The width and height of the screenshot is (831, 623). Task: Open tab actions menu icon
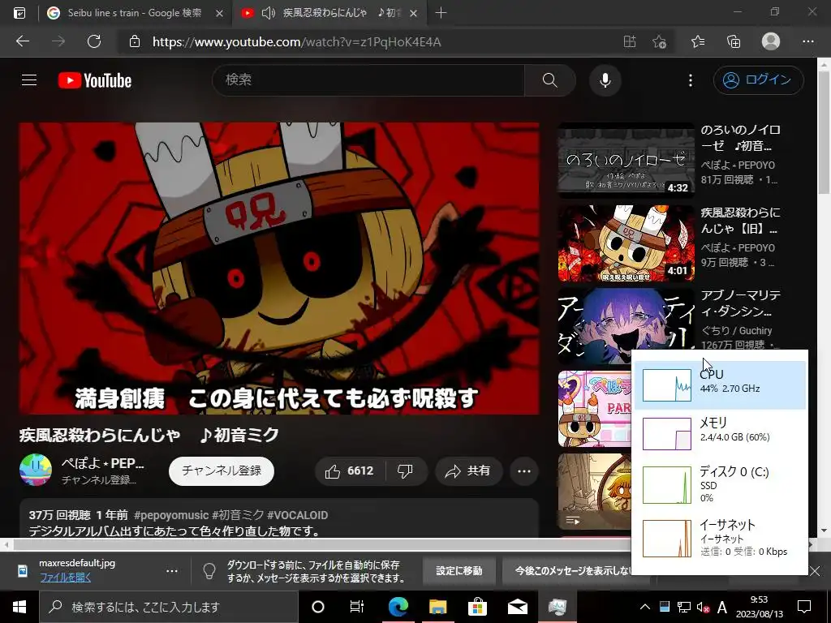click(x=19, y=13)
